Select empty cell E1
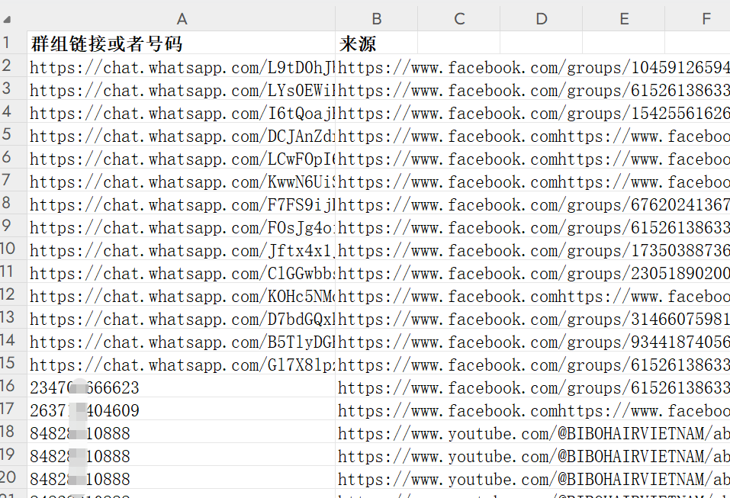730x498 pixels. point(624,43)
